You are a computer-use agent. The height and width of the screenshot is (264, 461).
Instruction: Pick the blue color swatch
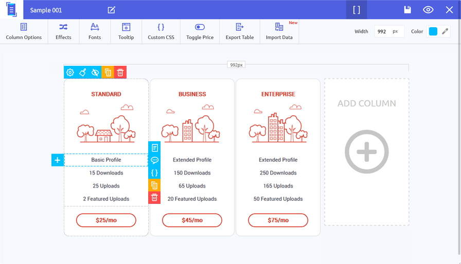point(433,31)
